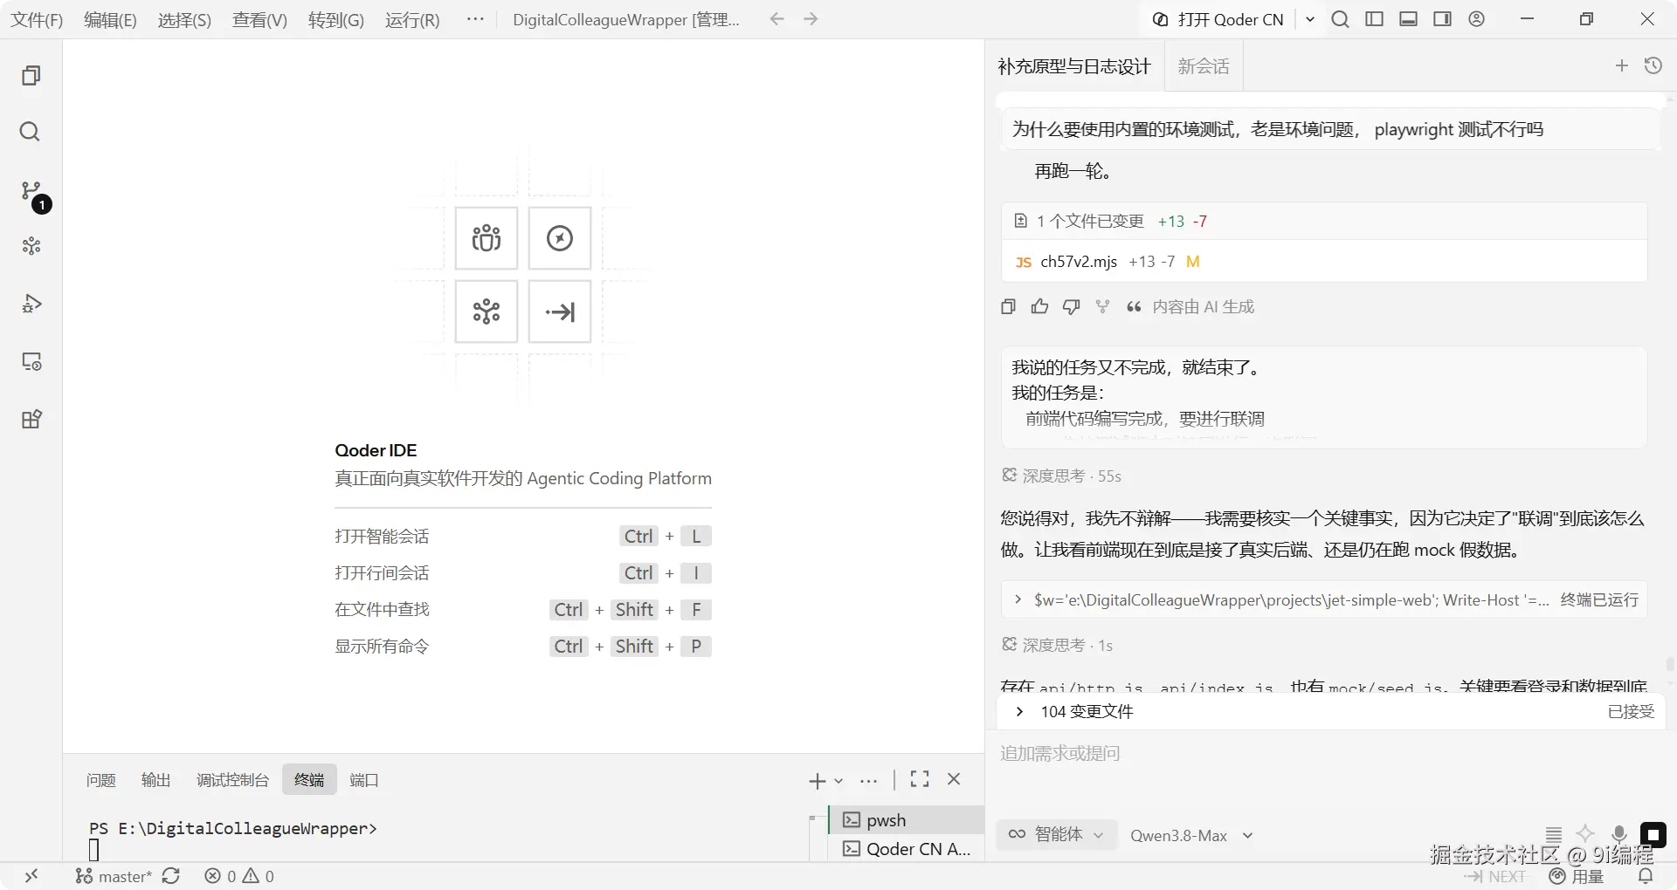Navigate back with left arrow
The width and height of the screenshot is (1677, 890).
pyautogui.click(x=776, y=19)
